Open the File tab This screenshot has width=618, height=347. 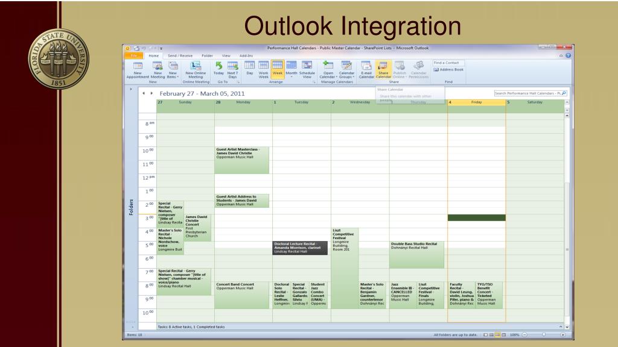point(133,55)
